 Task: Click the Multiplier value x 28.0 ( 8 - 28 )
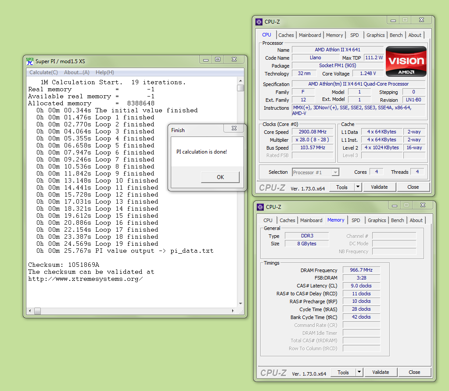(313, 140)
